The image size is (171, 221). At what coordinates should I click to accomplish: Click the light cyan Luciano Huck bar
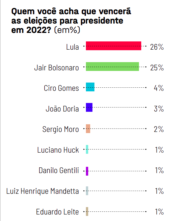(87, 150)
